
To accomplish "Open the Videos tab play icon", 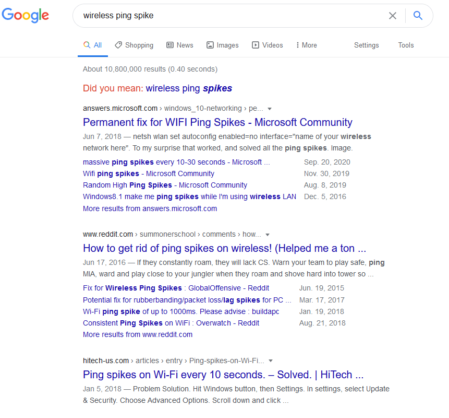I will 256,45.
